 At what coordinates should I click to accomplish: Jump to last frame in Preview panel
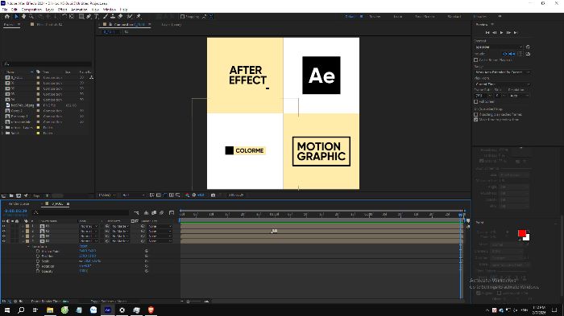coord(516,32)
